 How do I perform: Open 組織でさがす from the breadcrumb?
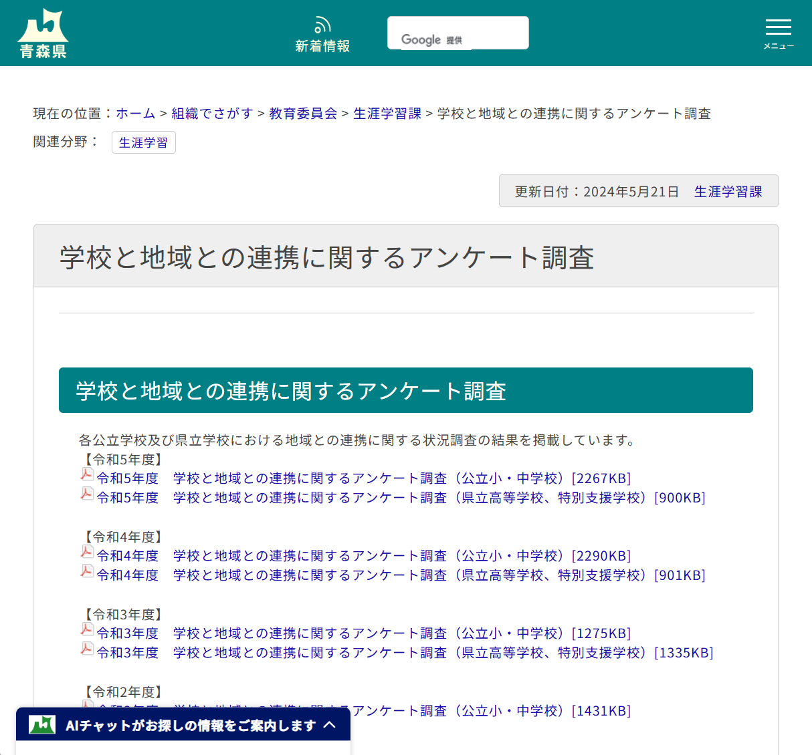pos(212,114)
